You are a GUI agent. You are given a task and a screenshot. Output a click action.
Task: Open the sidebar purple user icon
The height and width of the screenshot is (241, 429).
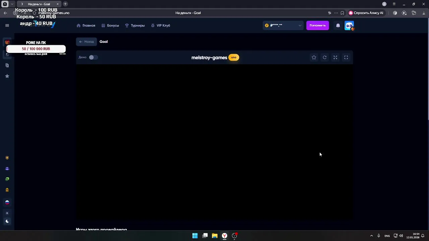click(7, 168)
